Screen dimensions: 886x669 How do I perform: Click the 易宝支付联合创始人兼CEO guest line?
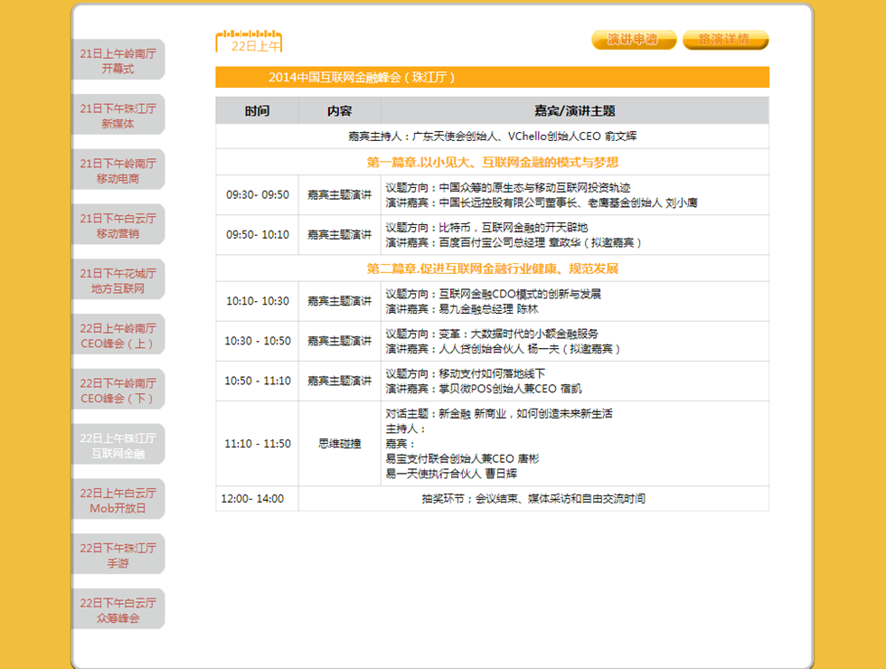pos(462,458)
